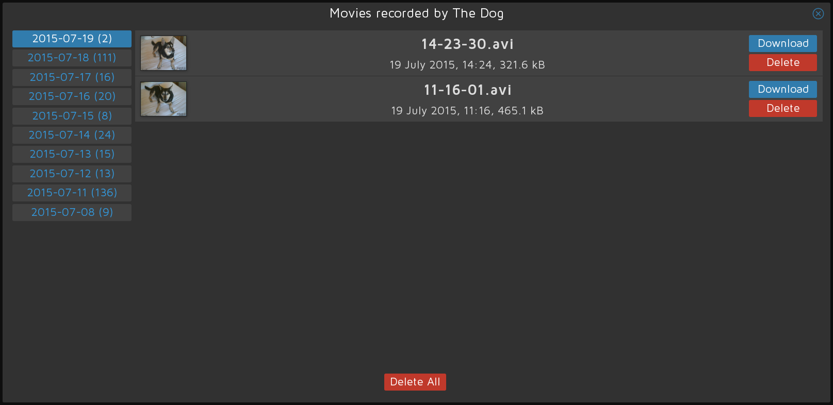The image size is (833, 405).
Task: Show movies from 2015-07-17 (16)
Action: pyautogui.click(x=72, y=77)
